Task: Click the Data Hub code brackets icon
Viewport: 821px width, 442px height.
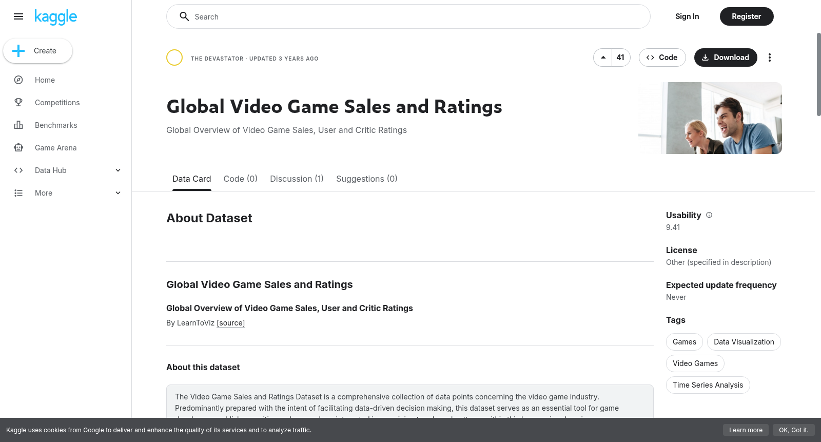Action: [18, 170]
